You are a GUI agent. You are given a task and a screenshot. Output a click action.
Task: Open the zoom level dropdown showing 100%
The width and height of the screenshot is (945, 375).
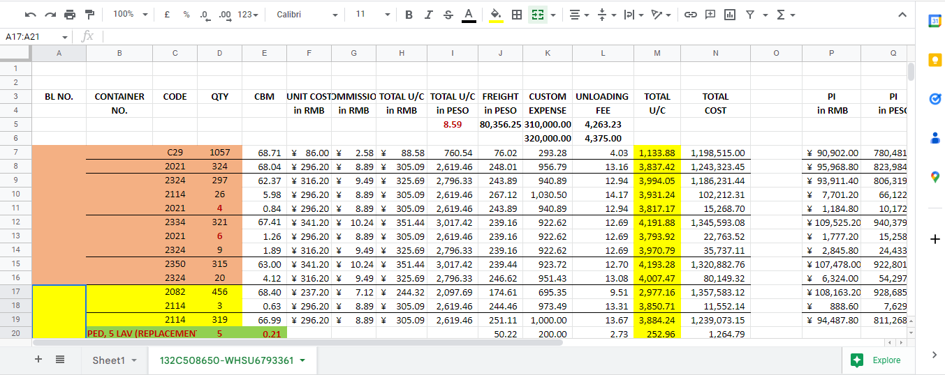130,15
